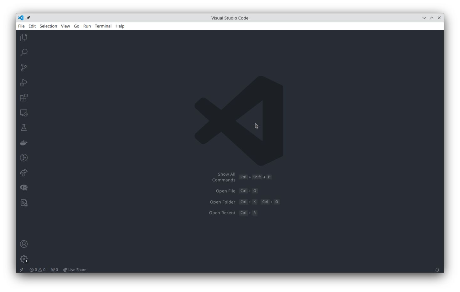Open the R language view
Viewport: 460px width, 292px height.
coord(24,188)
